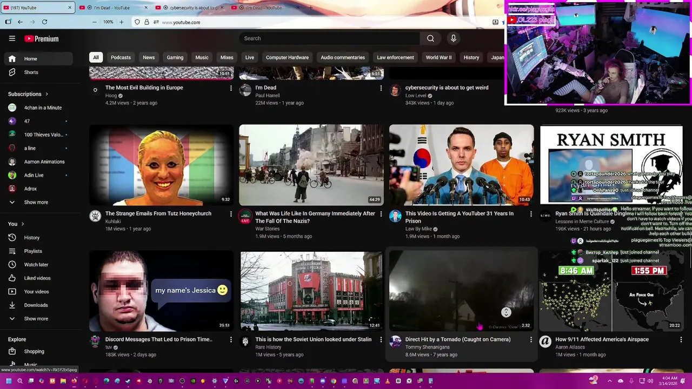Open Tommy Shenanigans channel link
Viewport: 692px width, 389px height.
(427, 347)
